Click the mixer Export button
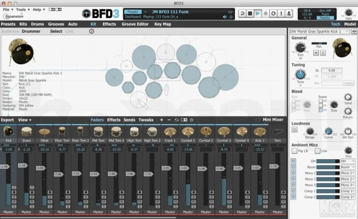This screenshot has height=219, width=358. click(x=7, y=120)
